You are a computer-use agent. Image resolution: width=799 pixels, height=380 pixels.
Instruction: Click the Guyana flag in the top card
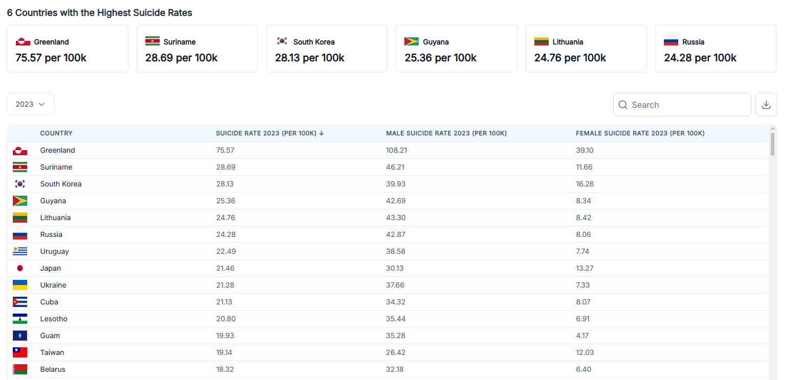tap(412, 42)
